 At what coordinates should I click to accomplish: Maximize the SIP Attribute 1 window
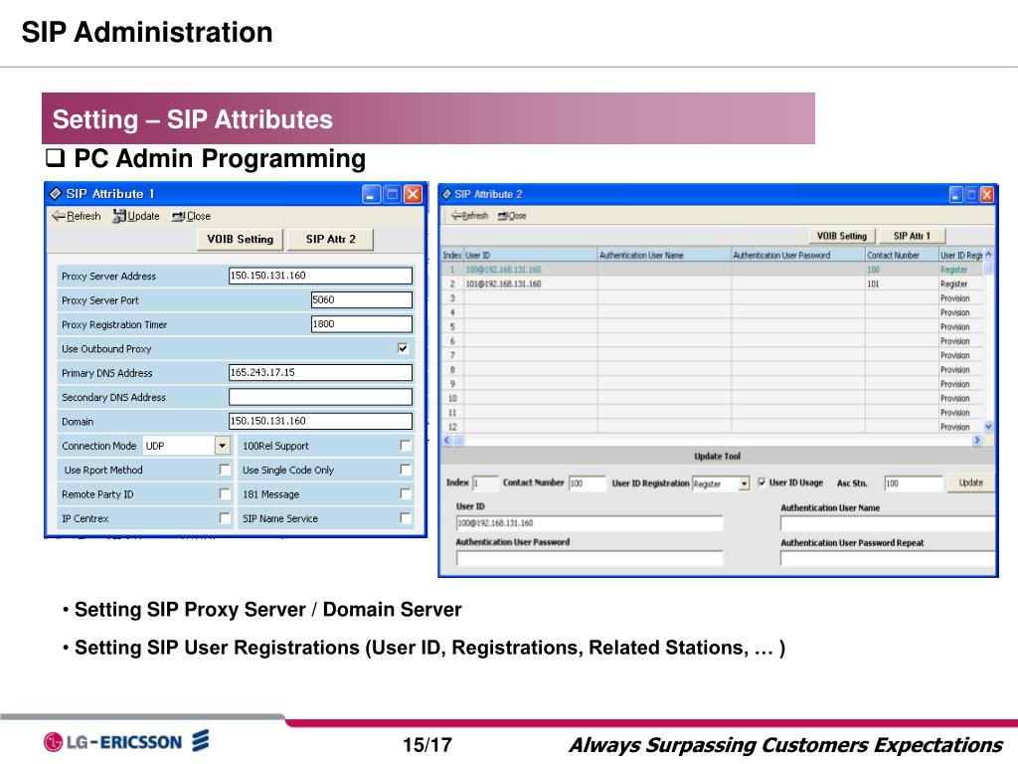[x=392, y=194]
